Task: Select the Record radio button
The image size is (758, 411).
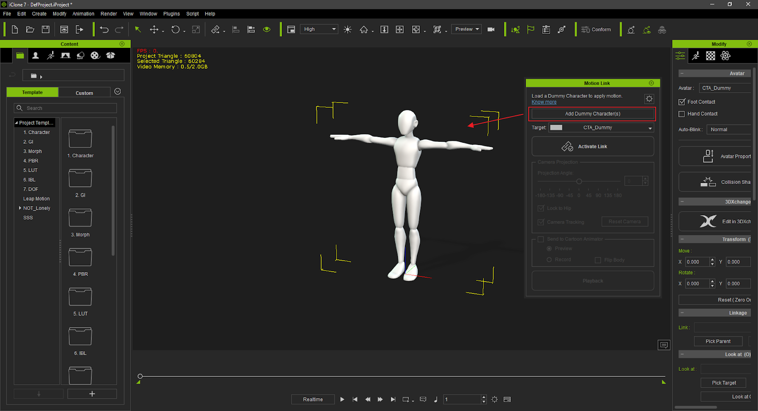Action: tap(550, 260)
